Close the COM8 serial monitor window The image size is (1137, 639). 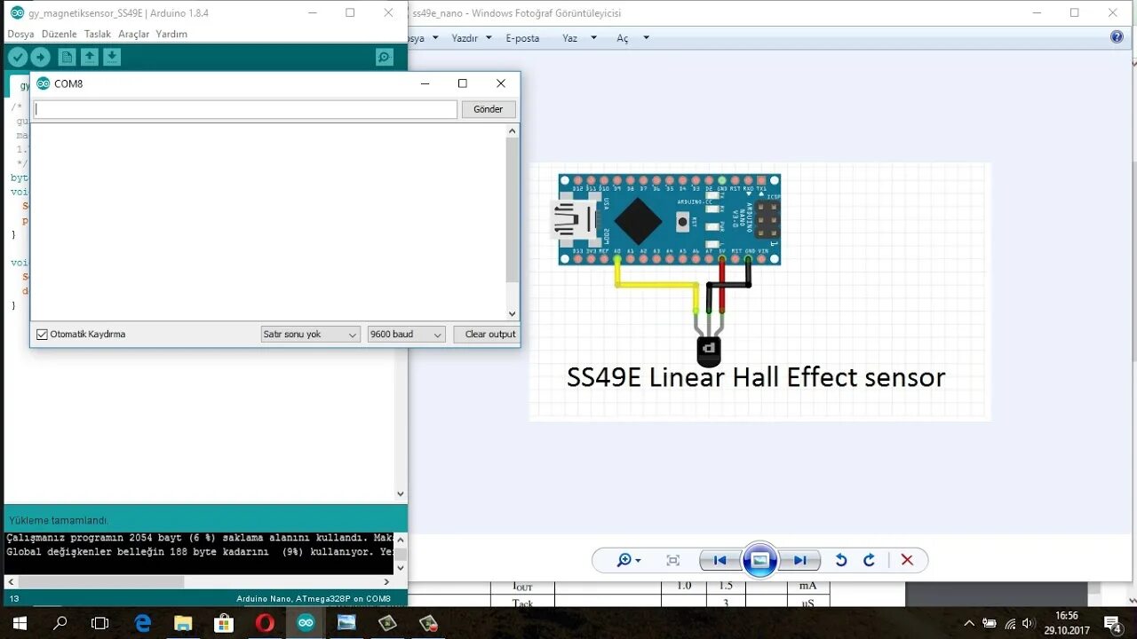pyautogui.click(x=501, y=83)
